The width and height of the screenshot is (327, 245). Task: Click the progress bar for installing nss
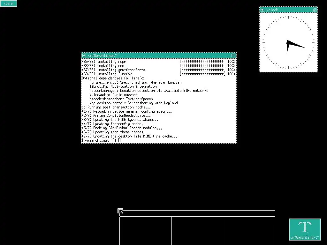202,66
